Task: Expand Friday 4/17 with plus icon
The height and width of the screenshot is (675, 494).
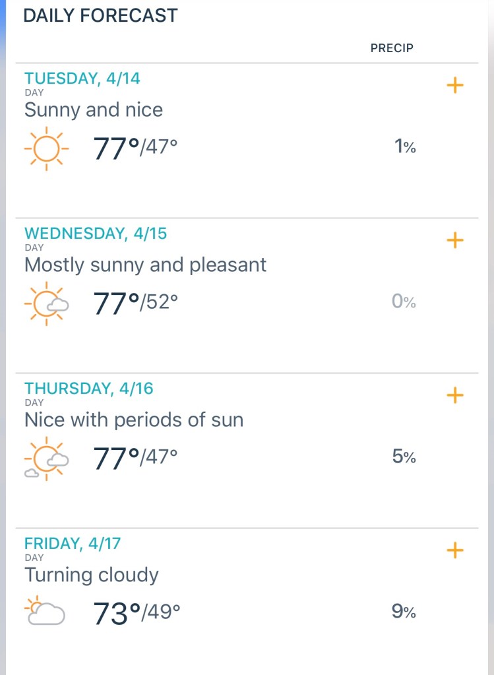Action: [x=455, y=550]
